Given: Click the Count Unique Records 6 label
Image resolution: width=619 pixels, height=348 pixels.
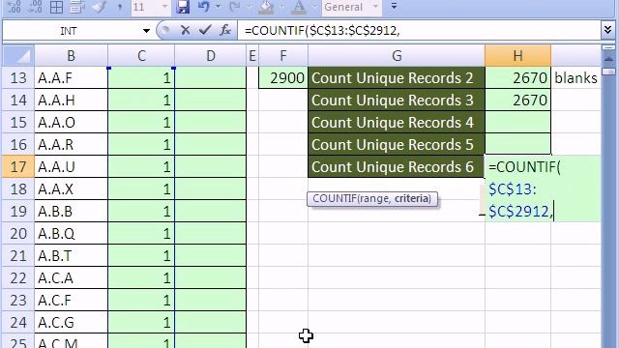Looking at the screenshot, I should 397,166.
